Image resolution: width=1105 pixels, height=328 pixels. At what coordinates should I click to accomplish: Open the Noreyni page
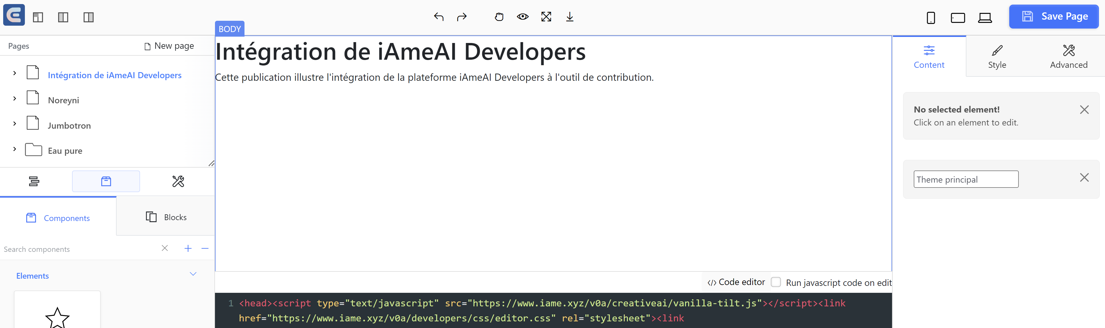click(x=63, y=100)
